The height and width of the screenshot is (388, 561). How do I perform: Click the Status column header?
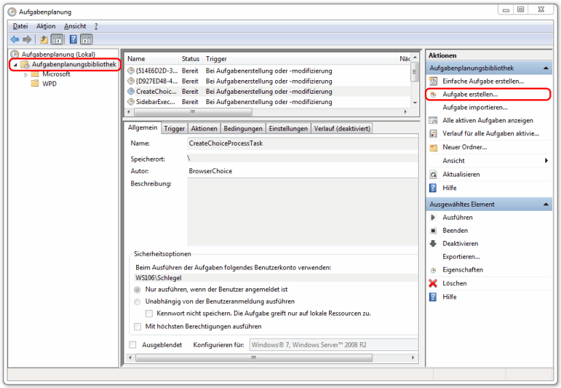coord(190,59)
